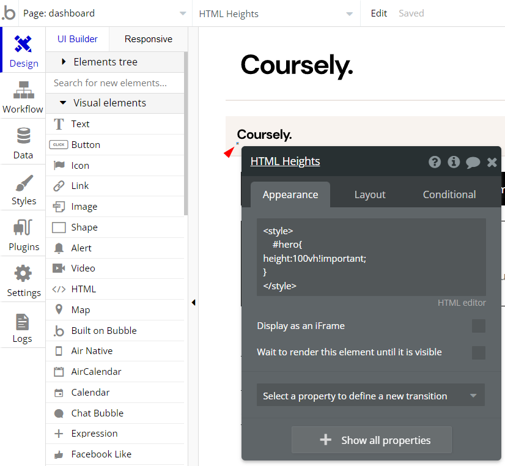Select the Link element

point(115,186)
